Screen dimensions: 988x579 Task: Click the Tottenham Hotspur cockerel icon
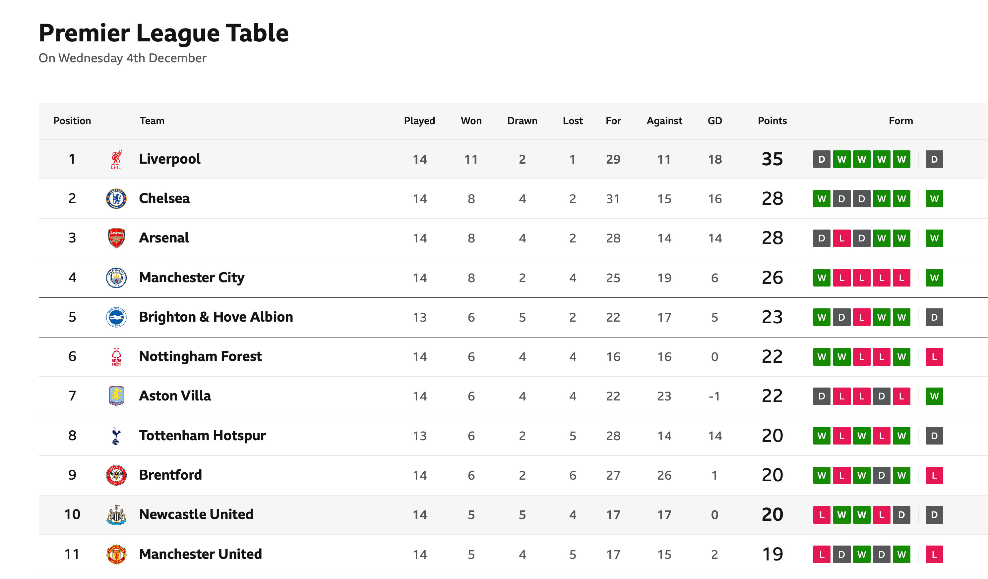(116, 436)
